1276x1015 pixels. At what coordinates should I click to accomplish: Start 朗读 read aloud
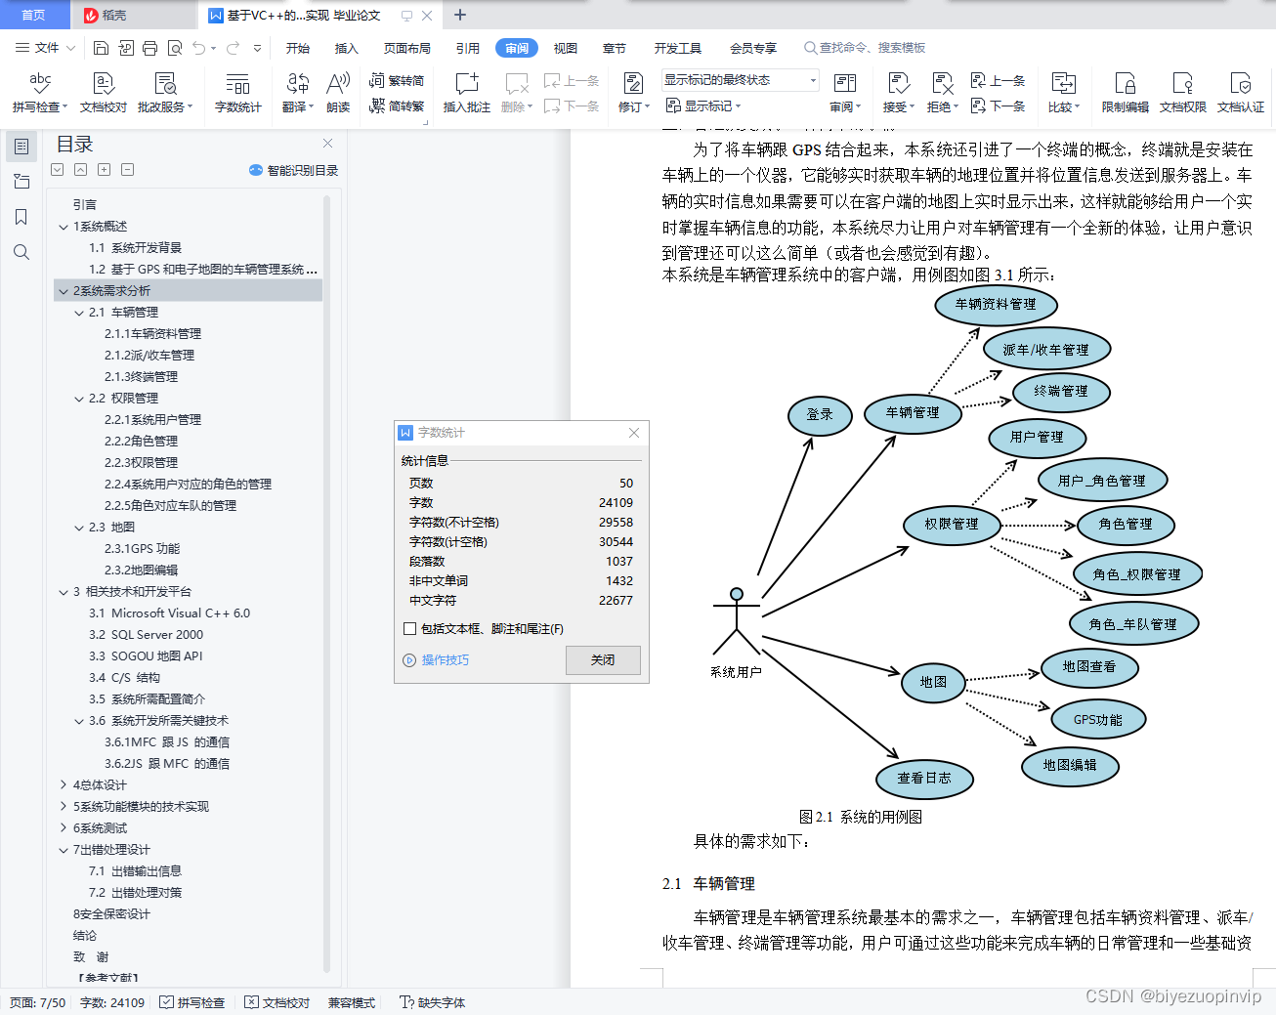pos(337,93)
